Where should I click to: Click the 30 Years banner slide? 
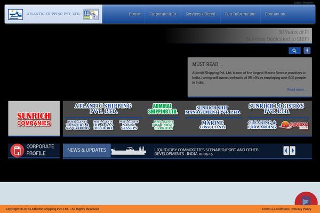click(x=239, y=36)
